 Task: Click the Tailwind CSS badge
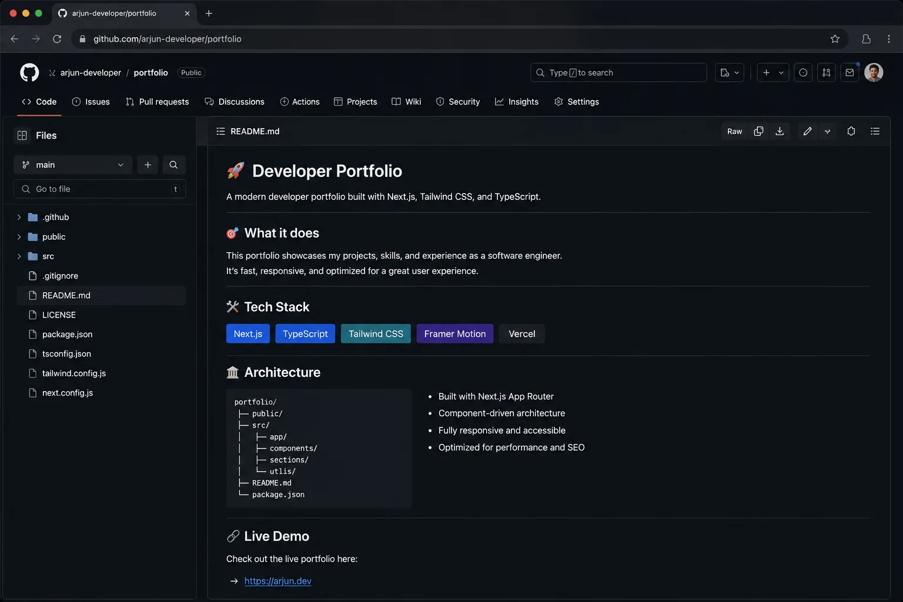click(376, 333)
